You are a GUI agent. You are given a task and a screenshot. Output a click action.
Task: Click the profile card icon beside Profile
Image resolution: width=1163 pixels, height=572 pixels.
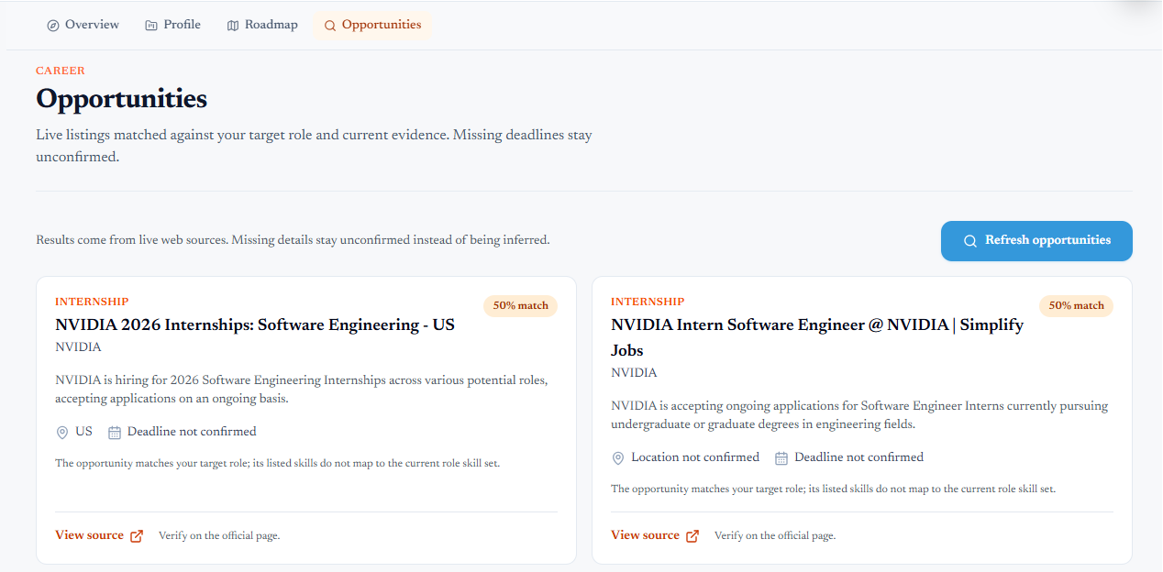[x=151, y=26]
